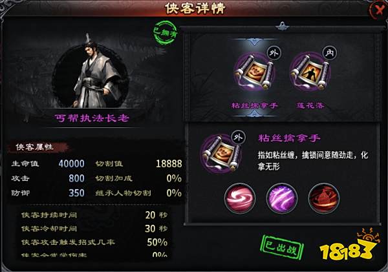This screenshot has width=388, height=272.
Task: Click the 丐帮执法长老 hero name label
Action: point(92,118)
